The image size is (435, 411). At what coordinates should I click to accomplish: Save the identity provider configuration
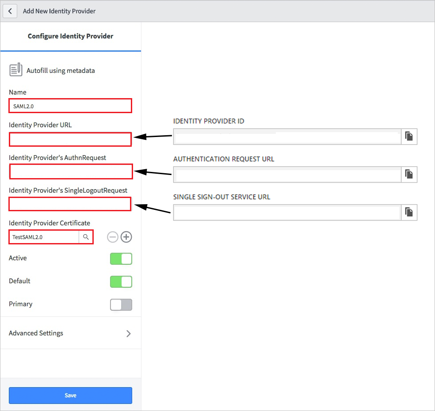[x=70, y=395]
